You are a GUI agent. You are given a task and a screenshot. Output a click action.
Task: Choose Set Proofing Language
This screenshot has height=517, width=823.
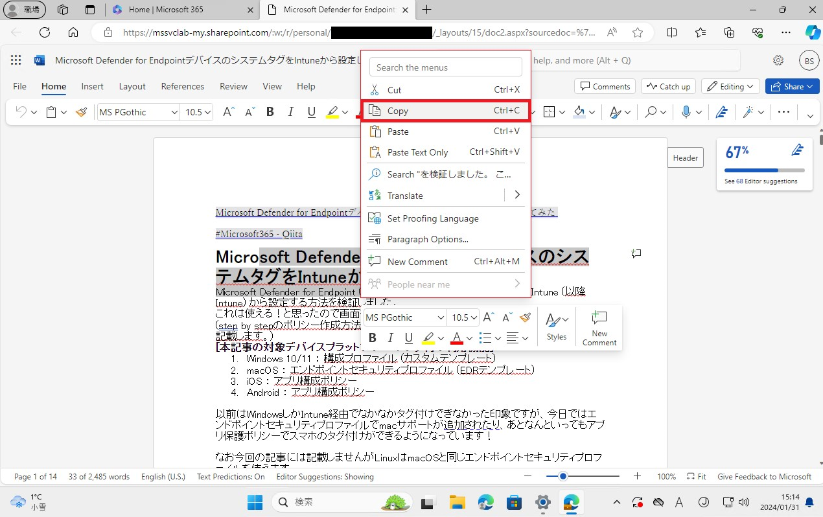pyautogui.click(x=446, y=218)
